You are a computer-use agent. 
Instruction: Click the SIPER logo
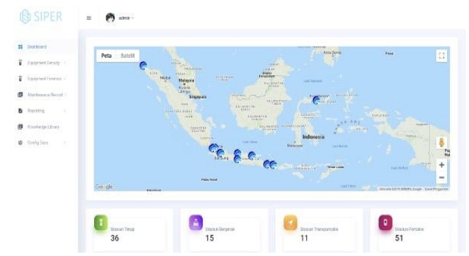[41, 16]
